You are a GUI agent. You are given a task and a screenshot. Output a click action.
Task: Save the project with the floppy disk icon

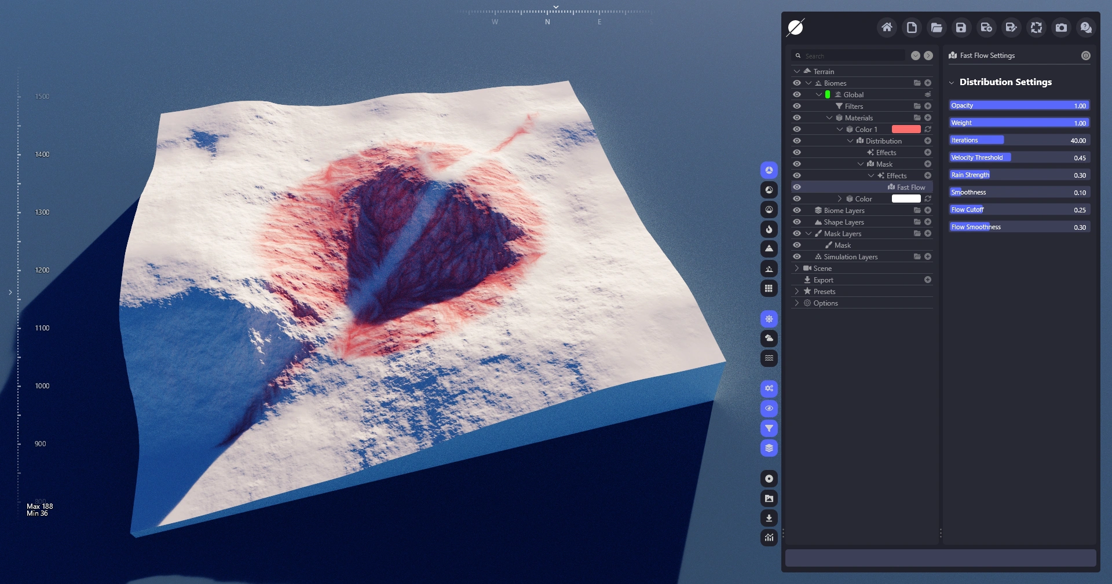point(961,27)
